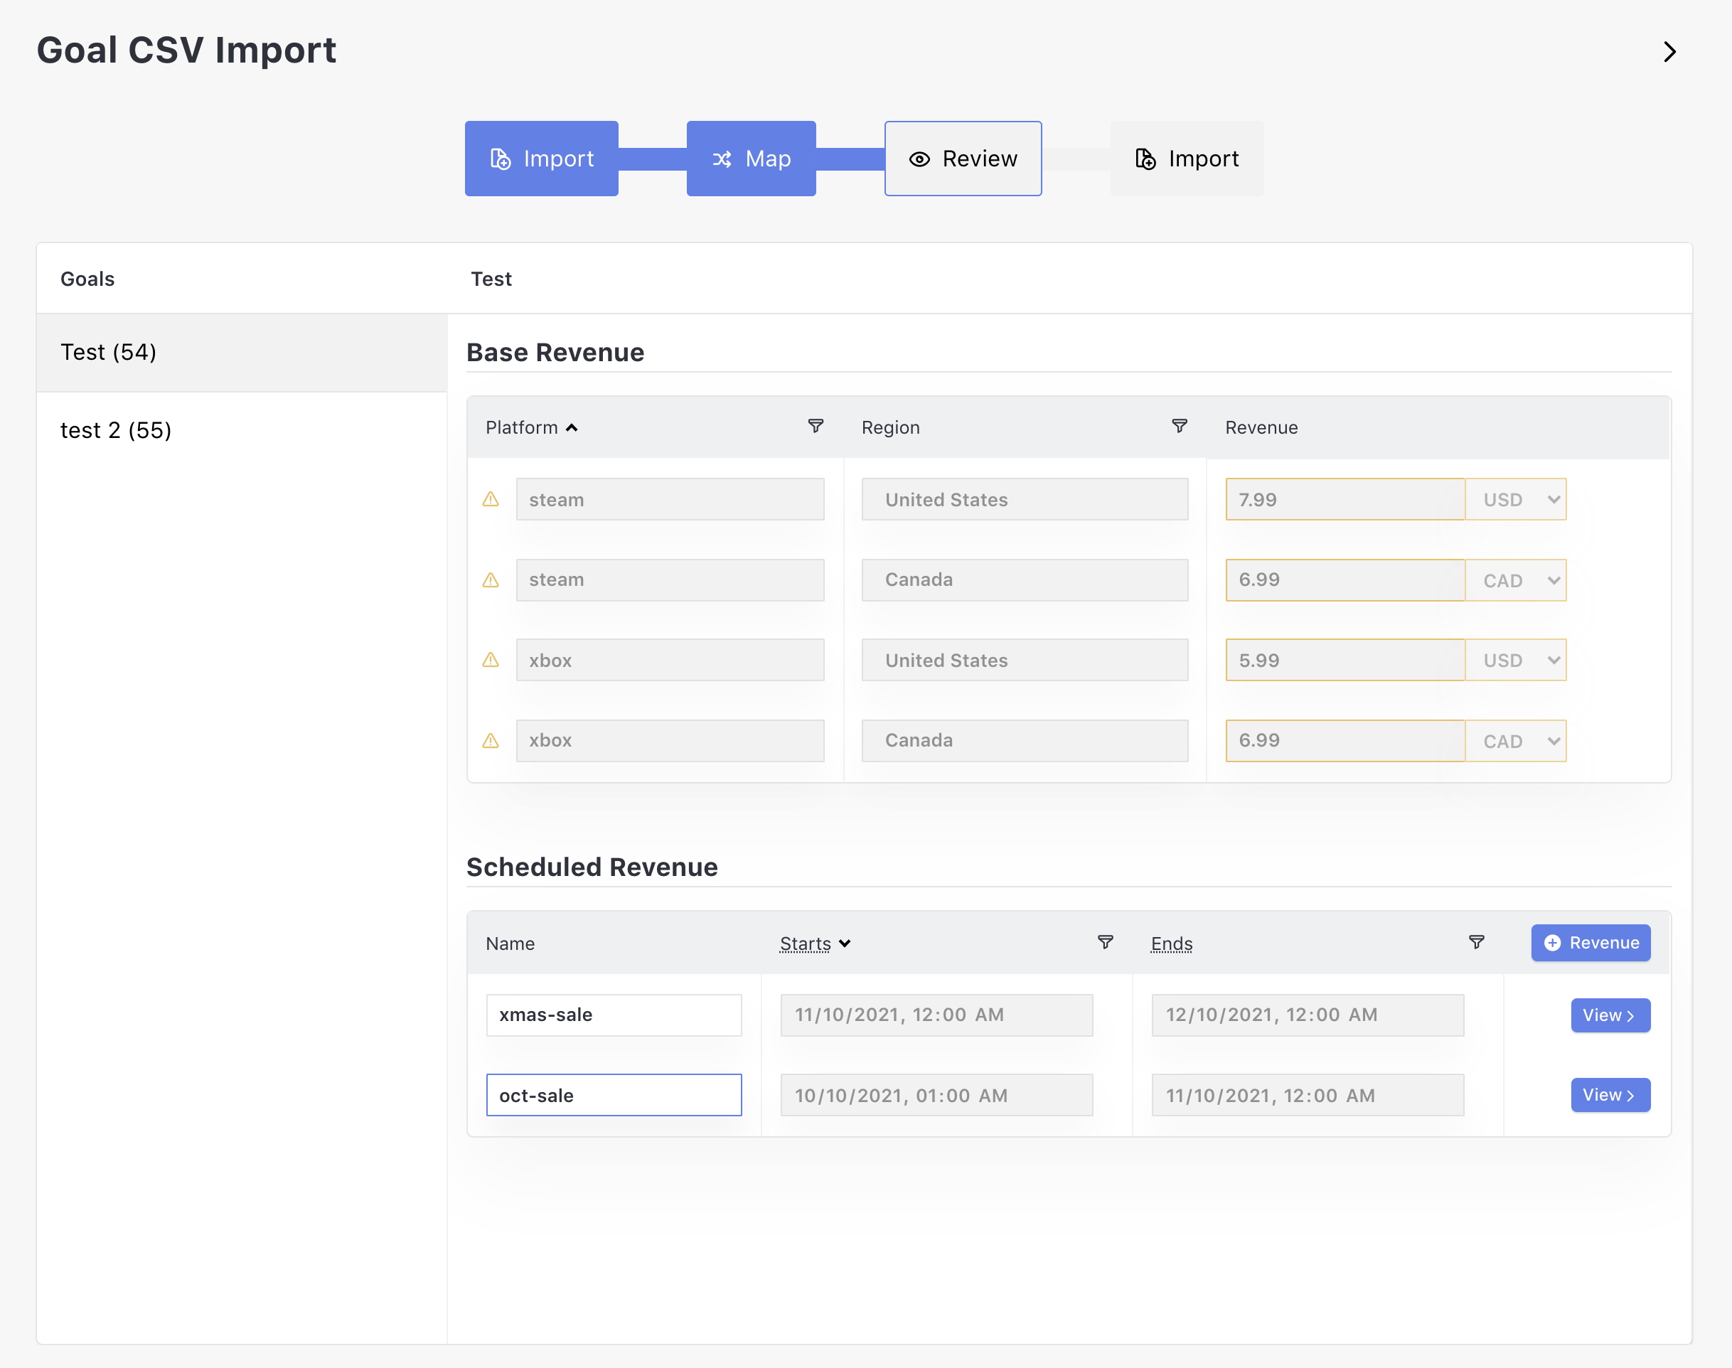Click the oct-sale name input field
This screenshot has width=1732, height=1368.
pos(614,1095)
